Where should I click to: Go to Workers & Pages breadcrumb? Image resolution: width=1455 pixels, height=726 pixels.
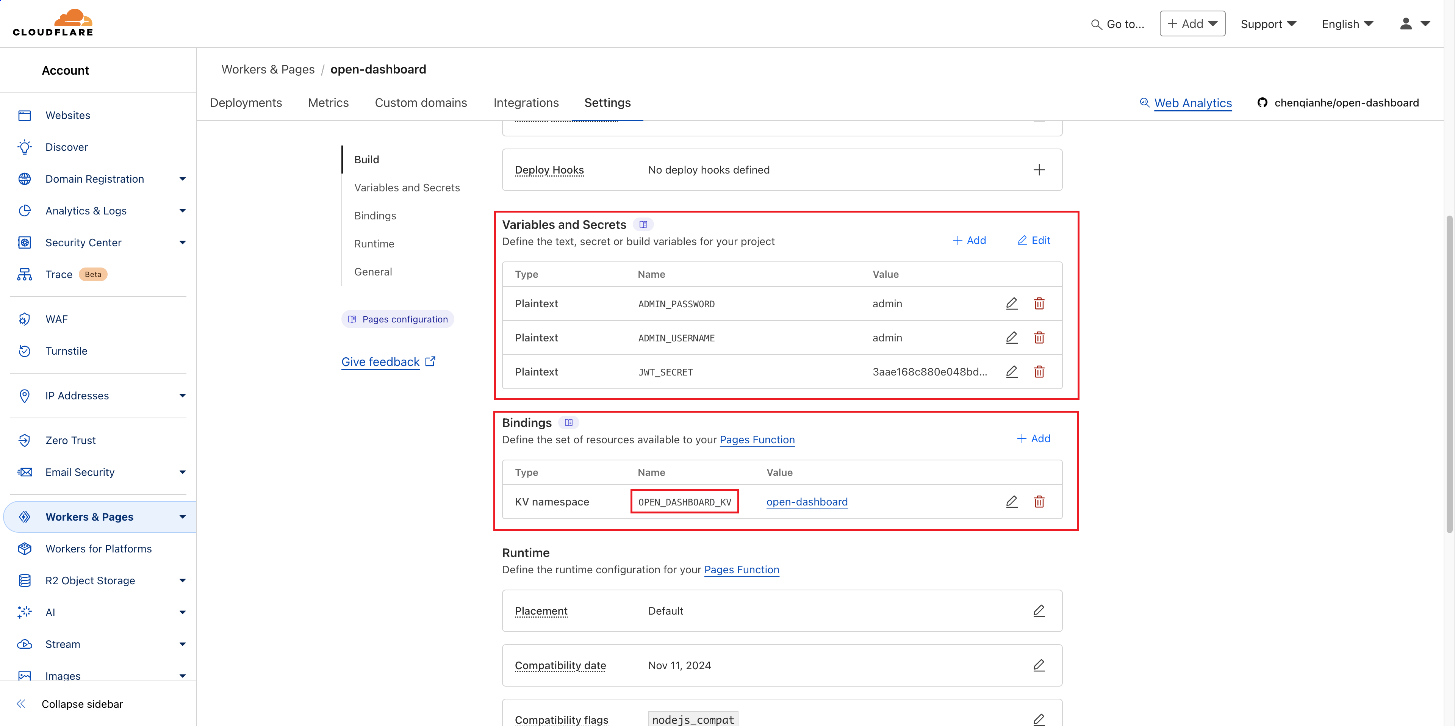click(268, 69)
